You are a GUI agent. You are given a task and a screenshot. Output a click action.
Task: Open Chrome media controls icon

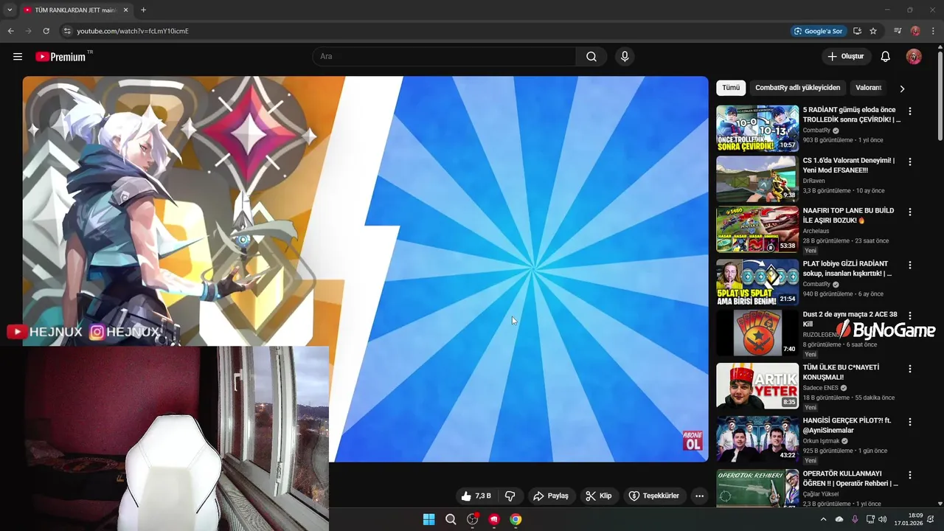coord(898,31)
